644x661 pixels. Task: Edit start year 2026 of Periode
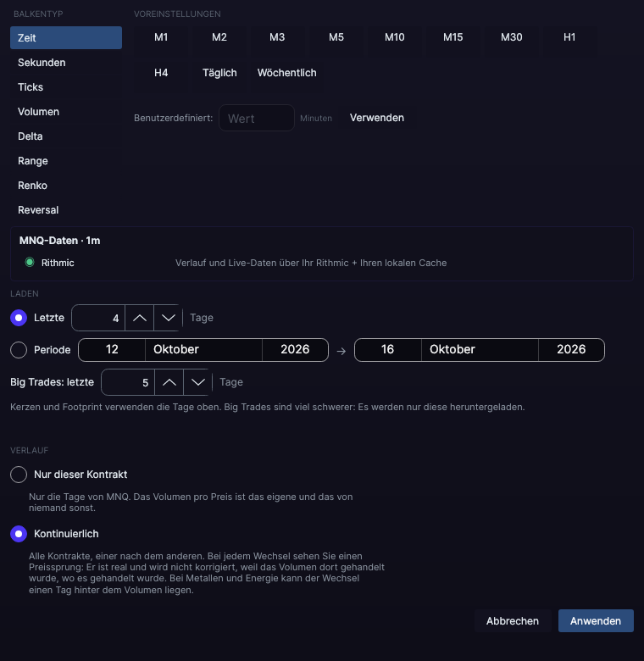pyautogui.click(x=295, y=349)
